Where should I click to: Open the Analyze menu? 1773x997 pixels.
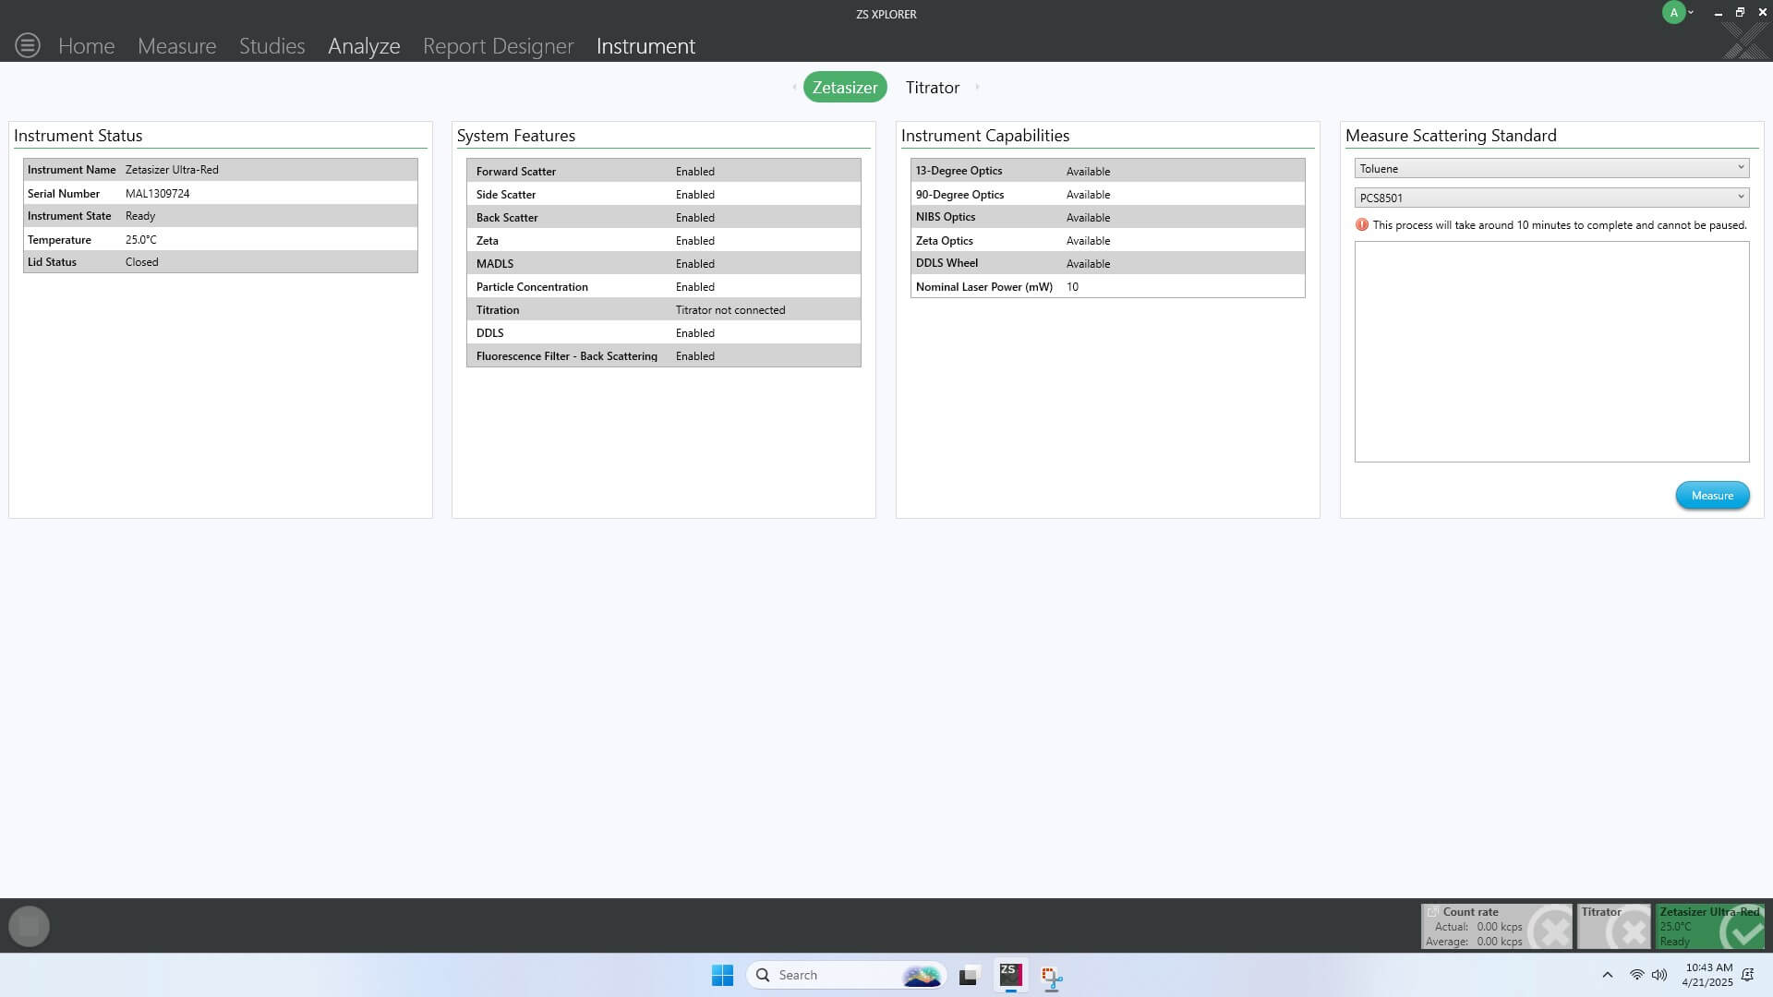pyautogui.click(x=364, y=46)
